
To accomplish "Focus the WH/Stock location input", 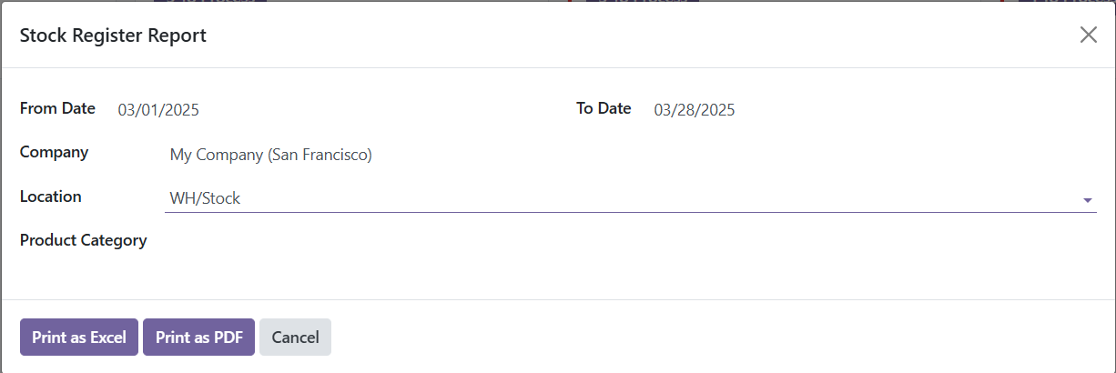I will pos(619,198).
